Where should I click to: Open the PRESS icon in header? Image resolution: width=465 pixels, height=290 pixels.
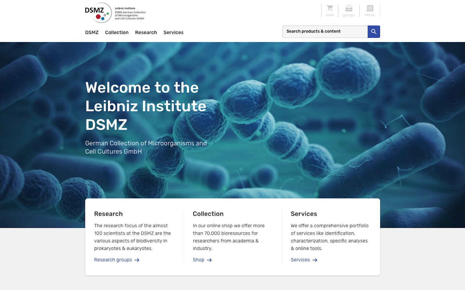click(x=370, y=10)
